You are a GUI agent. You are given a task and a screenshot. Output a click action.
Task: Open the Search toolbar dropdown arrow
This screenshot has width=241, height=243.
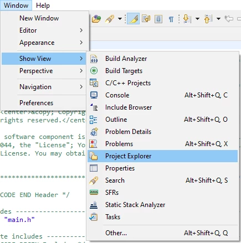[x=120, y=19]
